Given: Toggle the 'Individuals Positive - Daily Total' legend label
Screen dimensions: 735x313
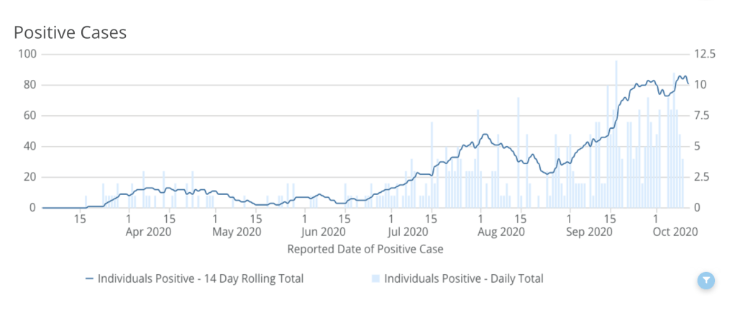Looking at the screenshot, I should [464, 278].
